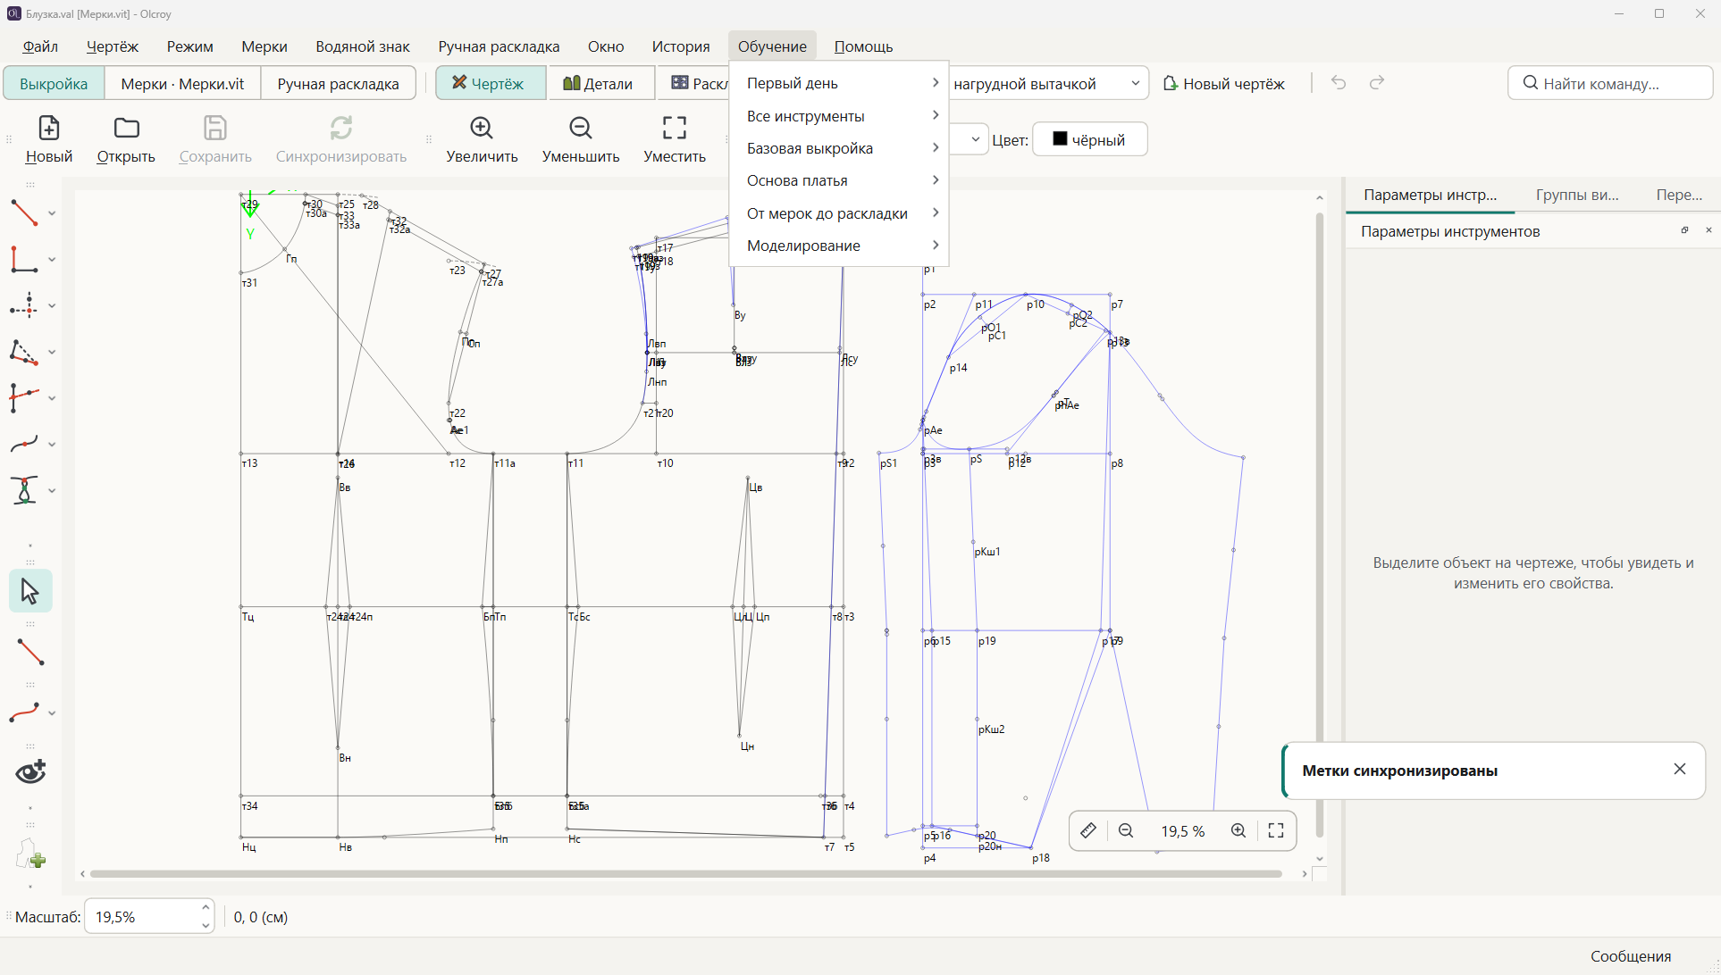Expand the line tool dropdown arrow

click(52, 213)
